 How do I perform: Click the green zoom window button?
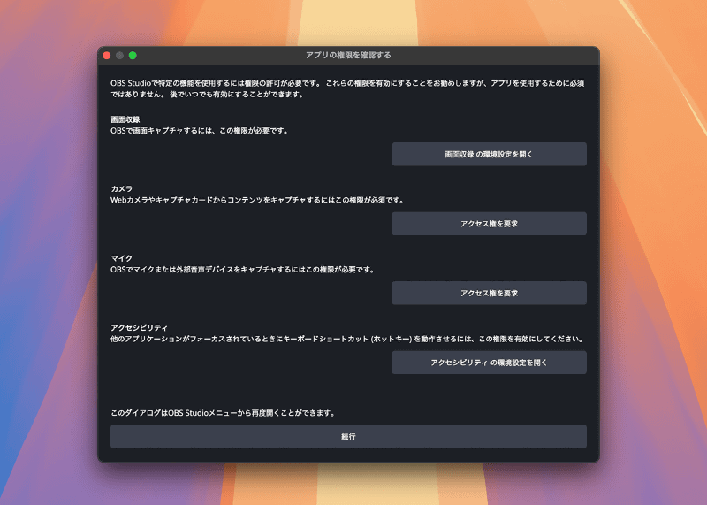133,56
